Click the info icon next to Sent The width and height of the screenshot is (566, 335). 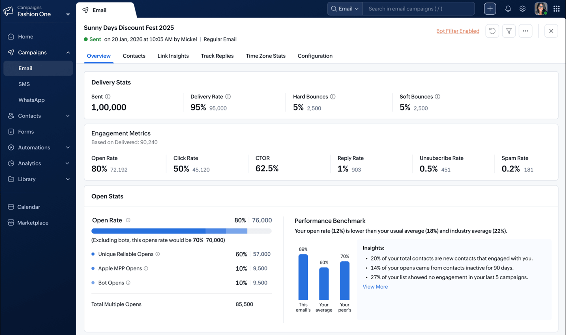coord(108,97)
